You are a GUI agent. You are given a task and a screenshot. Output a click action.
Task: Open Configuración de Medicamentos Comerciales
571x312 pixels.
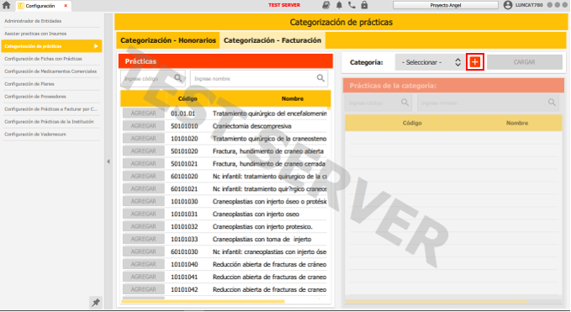tap(51, 71)
